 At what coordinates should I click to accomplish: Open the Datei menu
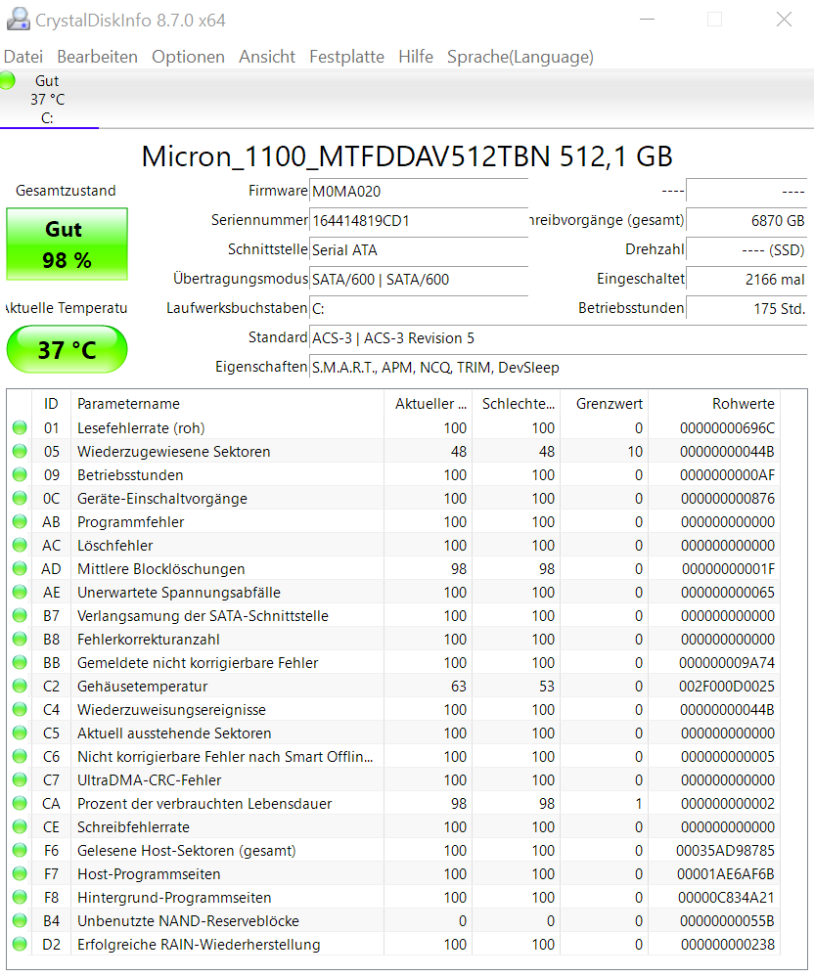pyautogui.click(x=23, y=57)
